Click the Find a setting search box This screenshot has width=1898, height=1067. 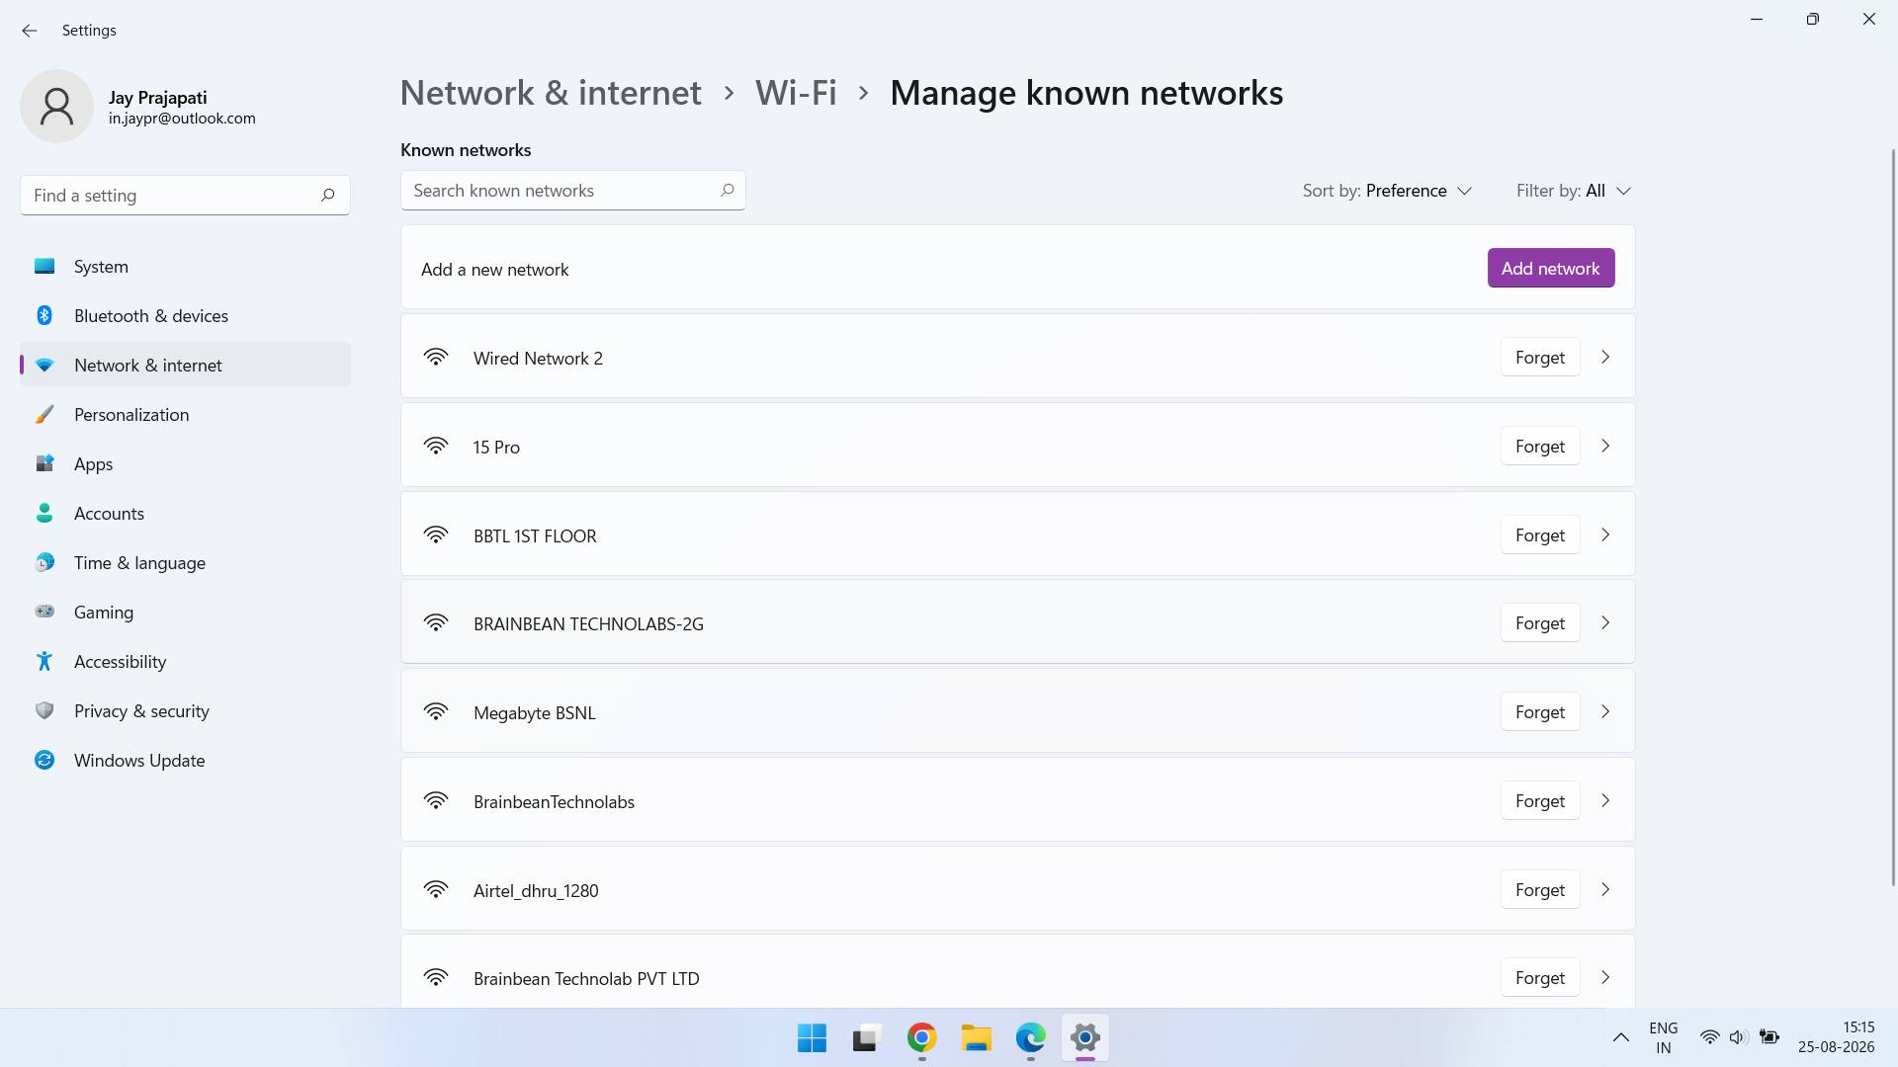[185, 196]
